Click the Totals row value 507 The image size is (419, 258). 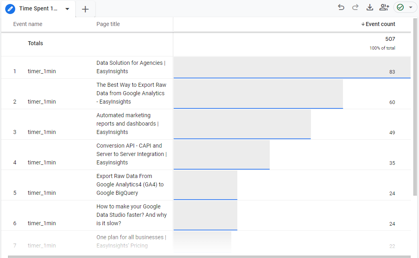390,39
